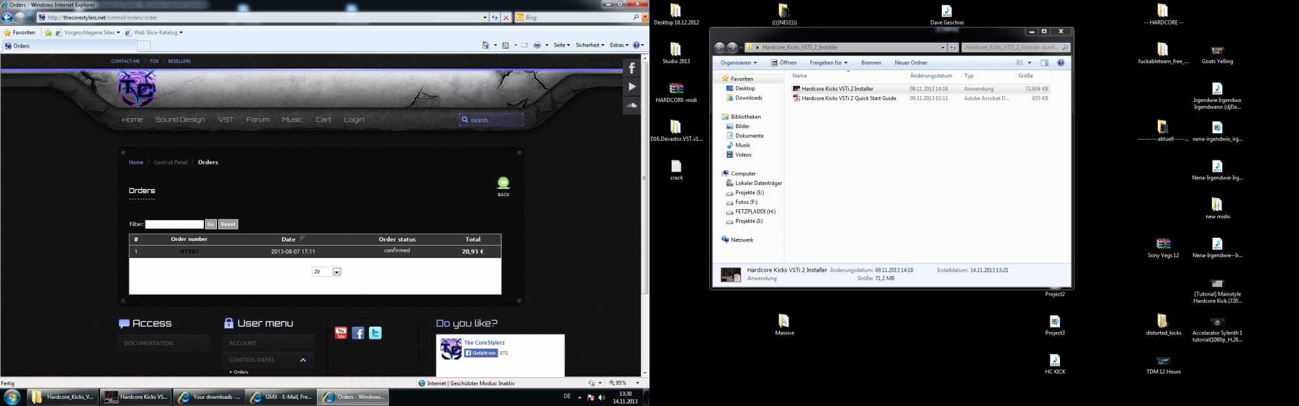This screenshot has height=406, width=1299.
Task: Open the Favoriten star panel
Action: [20, 32]
